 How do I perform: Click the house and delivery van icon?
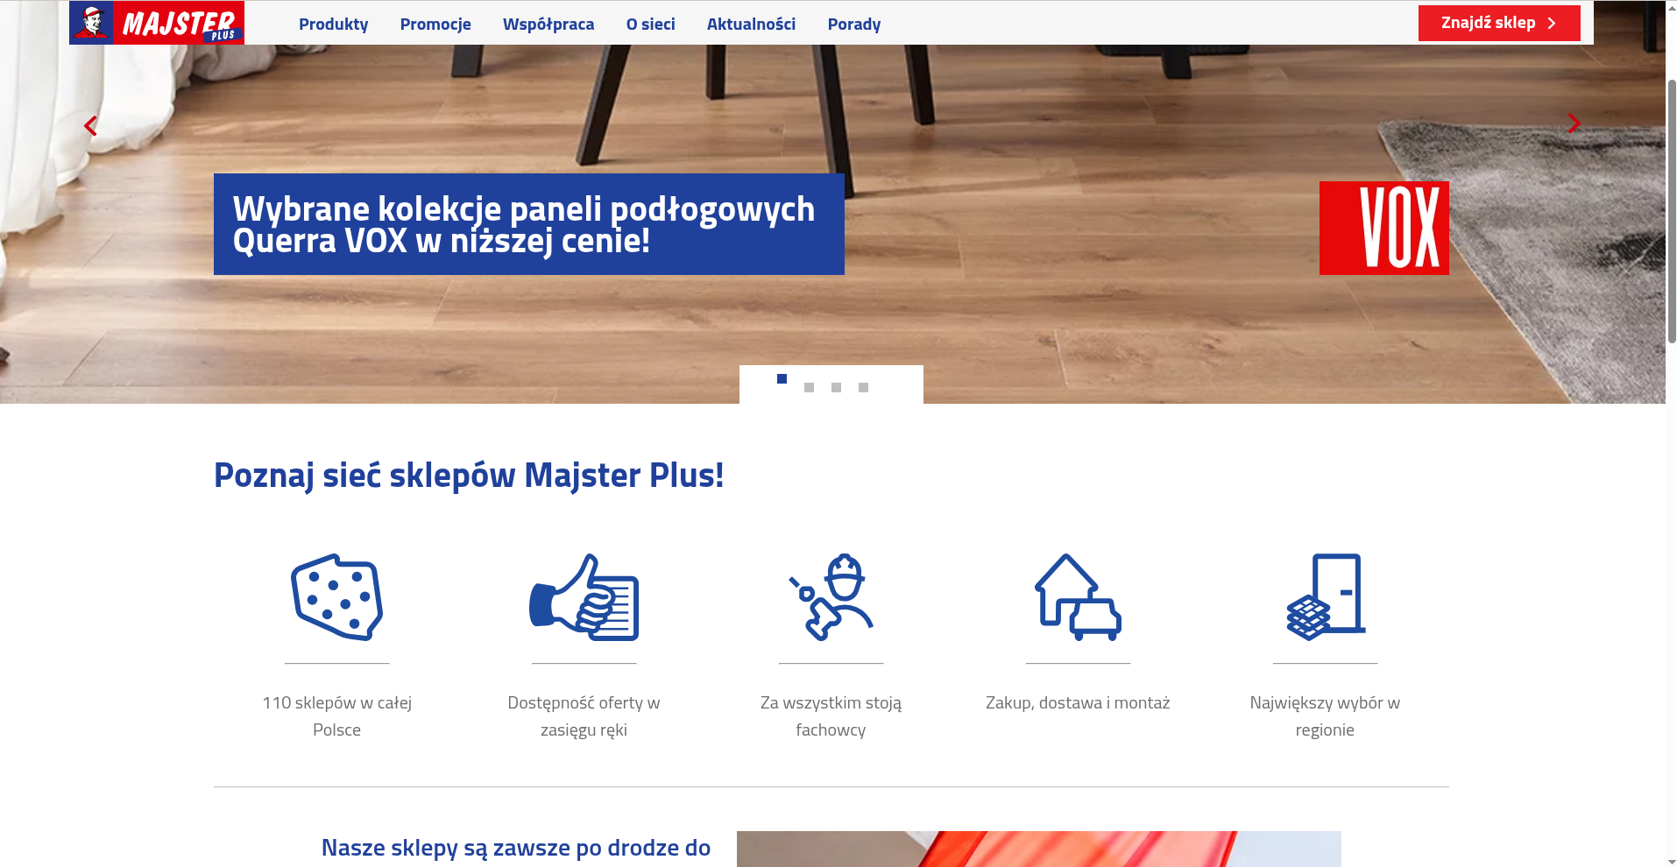(1078, 597)
